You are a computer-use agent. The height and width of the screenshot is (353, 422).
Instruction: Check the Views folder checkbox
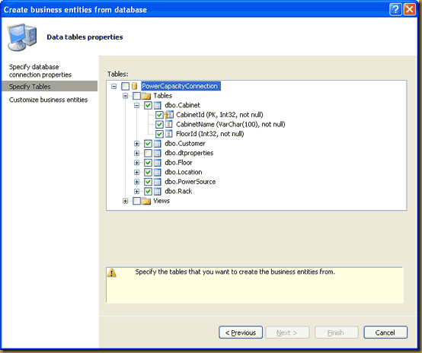coord(136,201)
